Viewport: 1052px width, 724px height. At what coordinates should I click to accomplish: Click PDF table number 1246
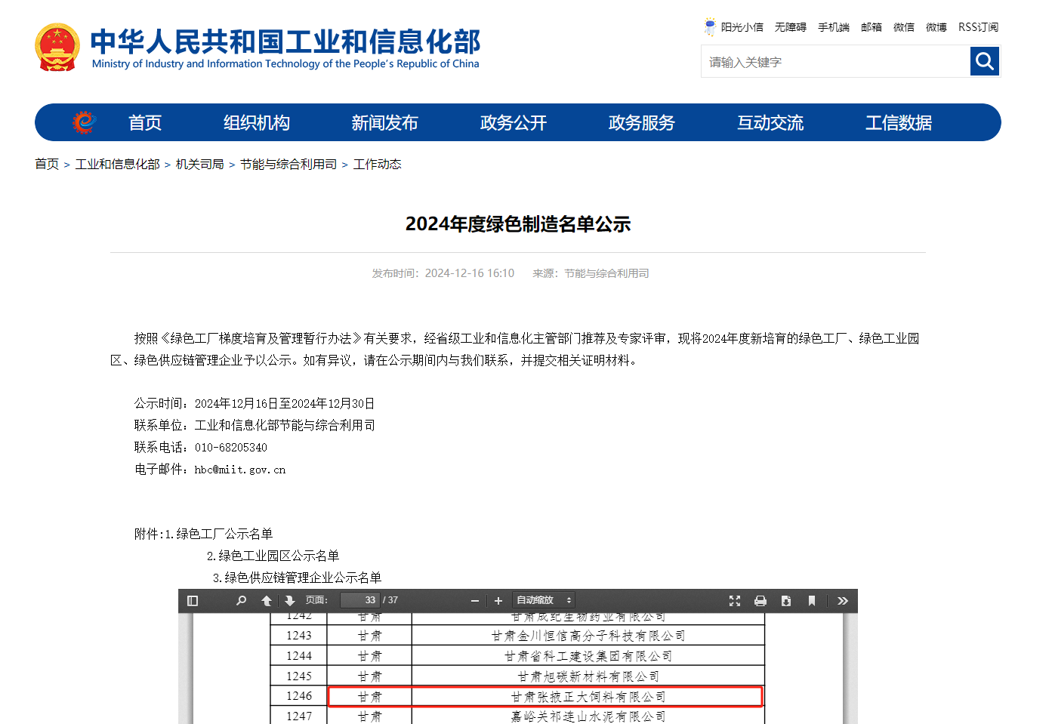pyautogui.click(x=299, y=696)
